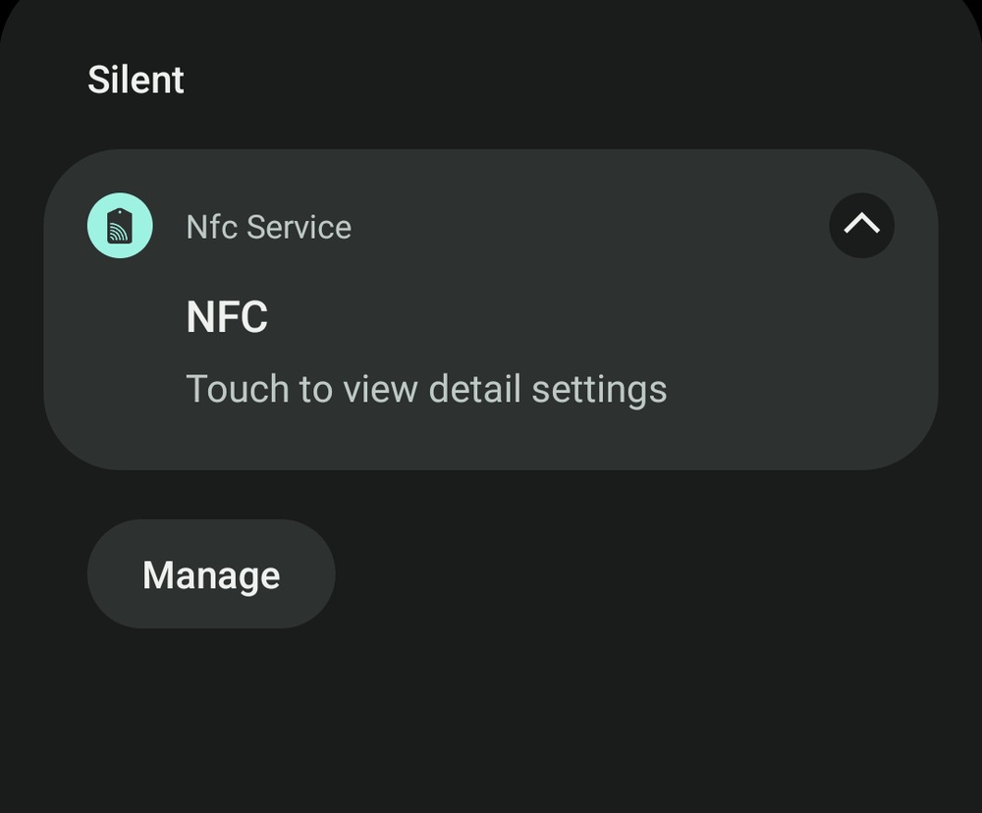Select the bold NFC notification title
Image resolution: width=982 pixels, height=813 pixels.
(x=227, y=318)
